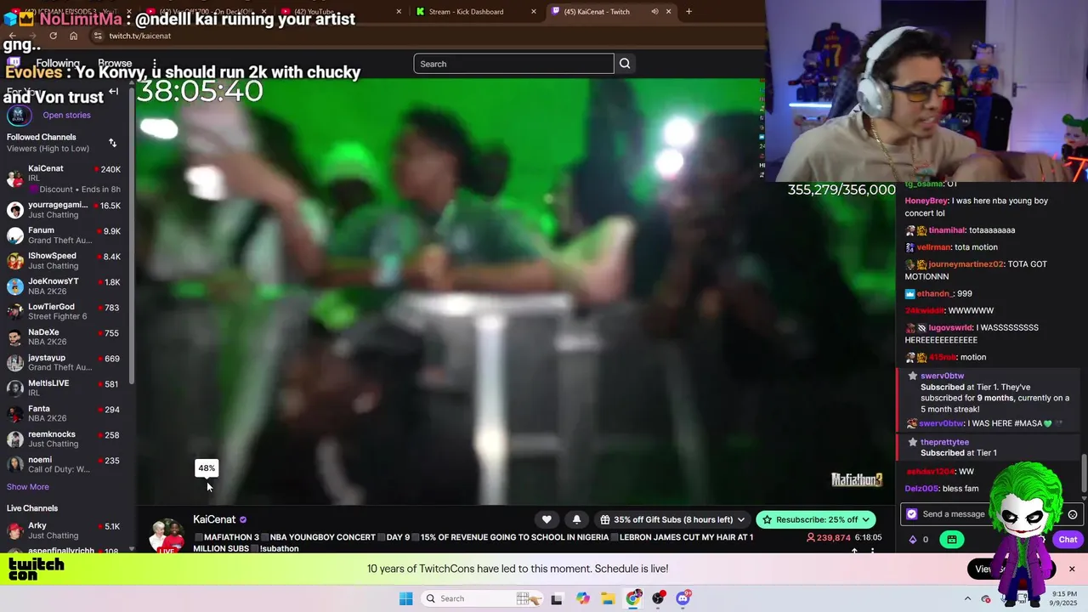1088x612 pixels.
Task: Open yourragegaming channel in sidebar
Action: (65, 210)
